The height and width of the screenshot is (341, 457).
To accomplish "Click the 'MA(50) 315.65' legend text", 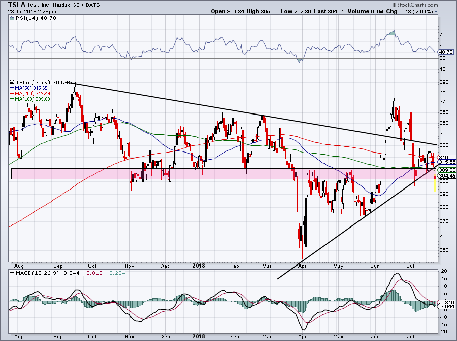I will 31,88.
